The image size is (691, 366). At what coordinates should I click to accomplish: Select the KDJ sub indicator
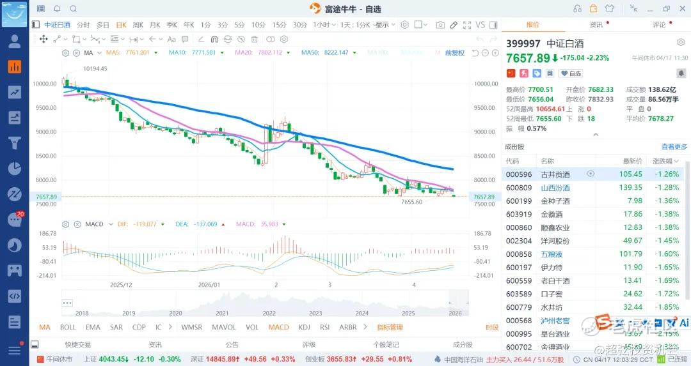click(304, 327)
